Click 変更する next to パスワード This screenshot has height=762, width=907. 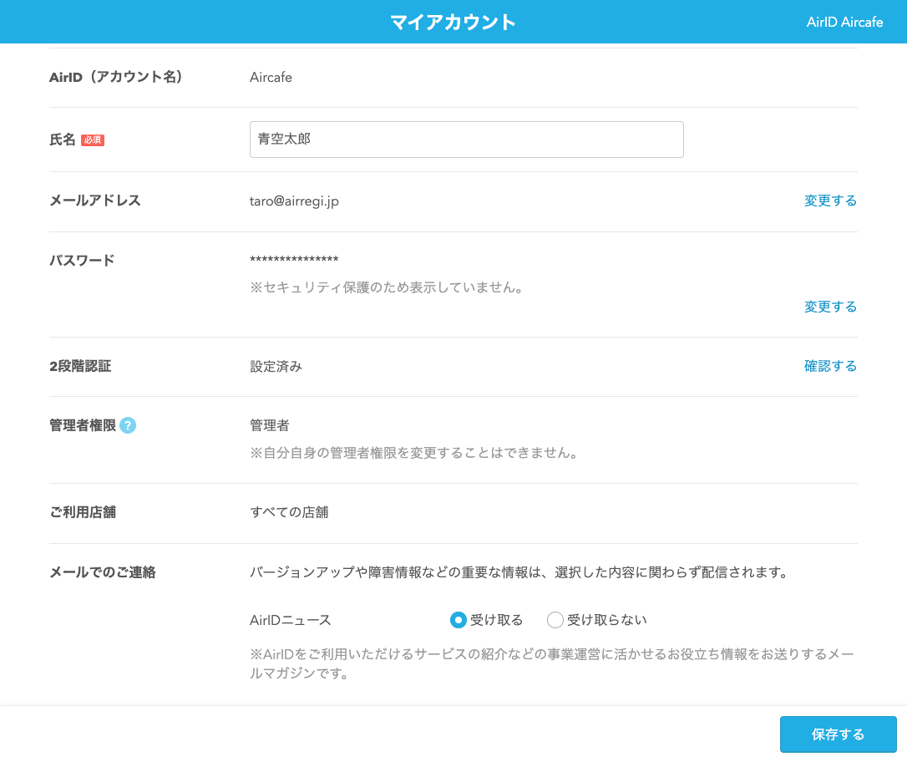point(829,307)
